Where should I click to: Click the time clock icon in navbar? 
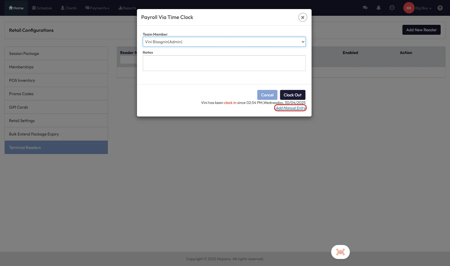[392, 8]
